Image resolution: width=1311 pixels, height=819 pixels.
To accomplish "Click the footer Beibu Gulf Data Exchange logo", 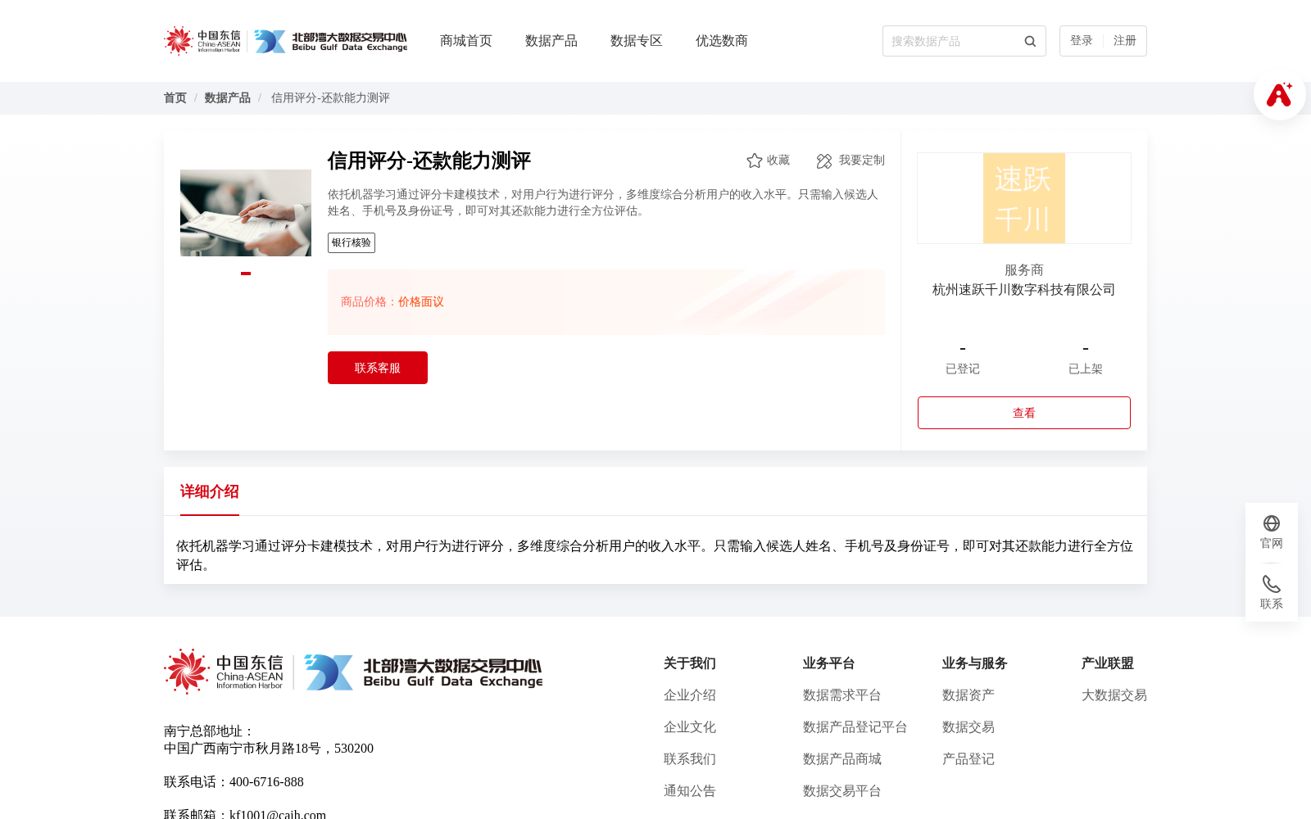I will (424, 672).
